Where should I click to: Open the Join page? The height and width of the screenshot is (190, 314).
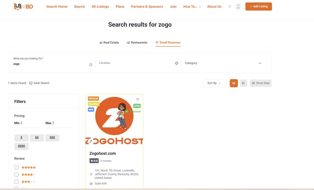click(x=173, y=7)
